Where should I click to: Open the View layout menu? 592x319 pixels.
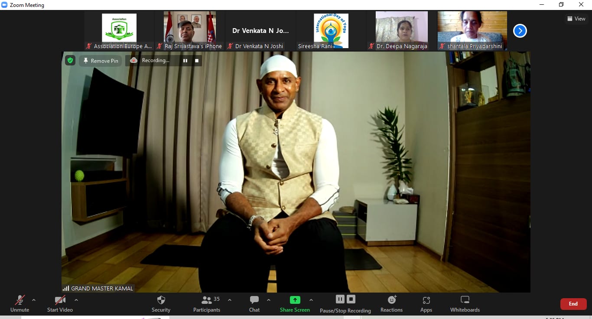(576, 19)
